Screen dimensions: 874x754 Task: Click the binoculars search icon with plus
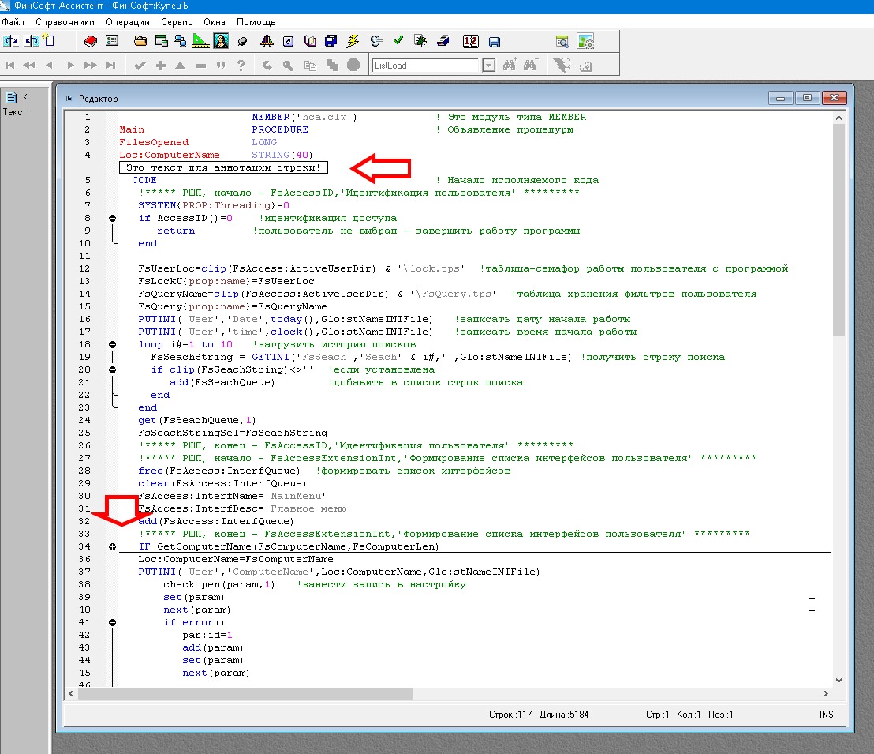click(510, 66)
